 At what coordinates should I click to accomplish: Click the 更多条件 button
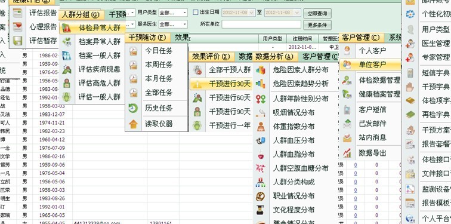(317, 25)
